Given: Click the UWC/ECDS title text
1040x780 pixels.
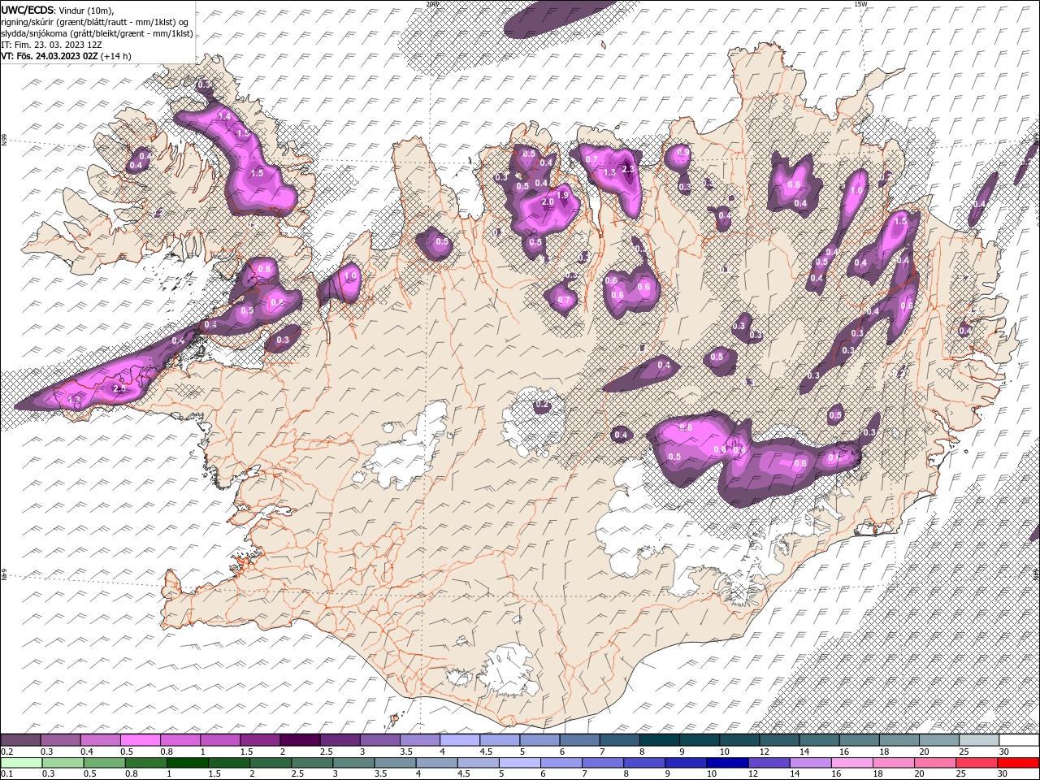Looking at the screenshot, I should click(x=27, y=10).
